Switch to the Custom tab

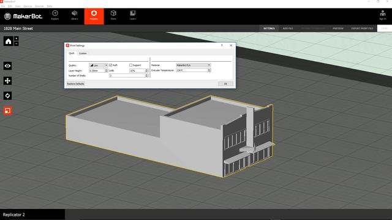(x=83, y=53)
